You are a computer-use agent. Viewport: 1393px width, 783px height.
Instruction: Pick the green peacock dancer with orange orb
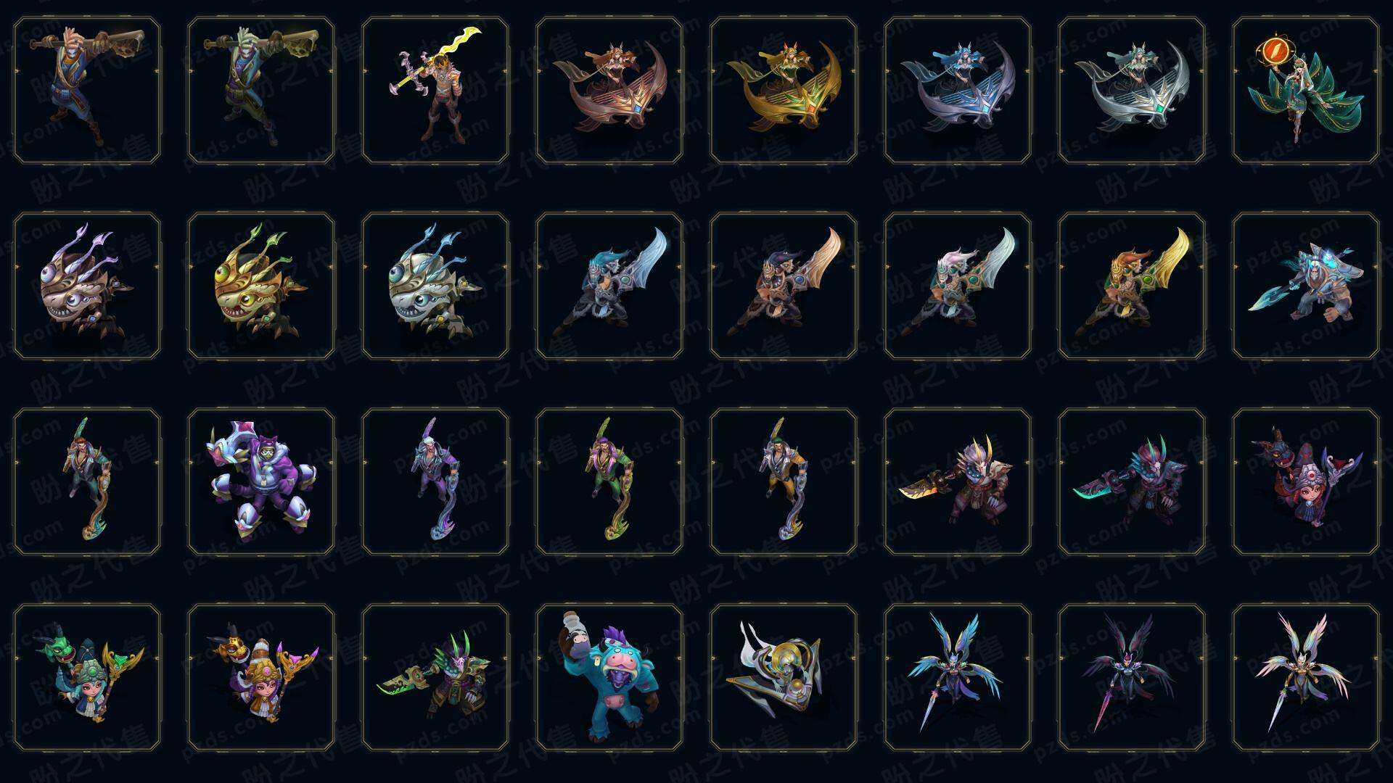(x=1306, y=91)
